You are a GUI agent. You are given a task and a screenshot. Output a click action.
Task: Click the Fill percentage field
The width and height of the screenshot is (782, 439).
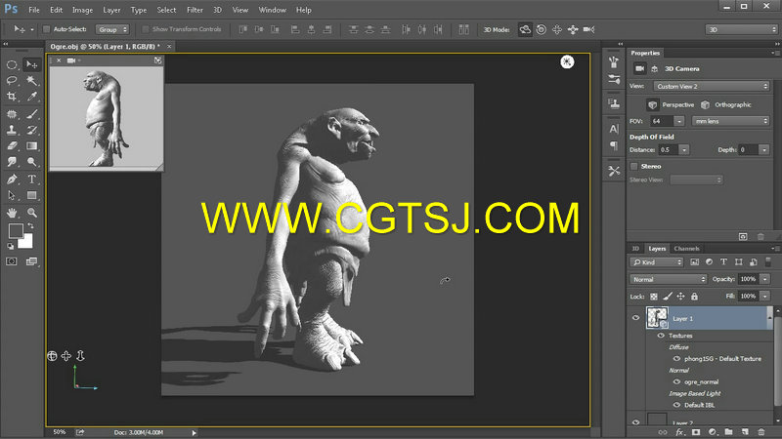pos(748,297)
